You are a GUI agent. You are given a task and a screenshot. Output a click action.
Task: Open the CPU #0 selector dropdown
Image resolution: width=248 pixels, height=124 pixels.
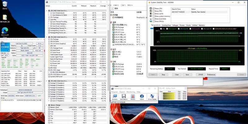click(x=5, y=53)
